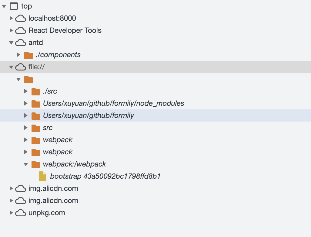Click the node_modules folder icon
This screenshot has width=311, height=237.
36,104
